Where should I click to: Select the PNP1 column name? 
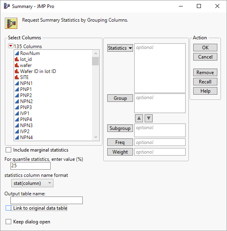(x=26, y=89)
